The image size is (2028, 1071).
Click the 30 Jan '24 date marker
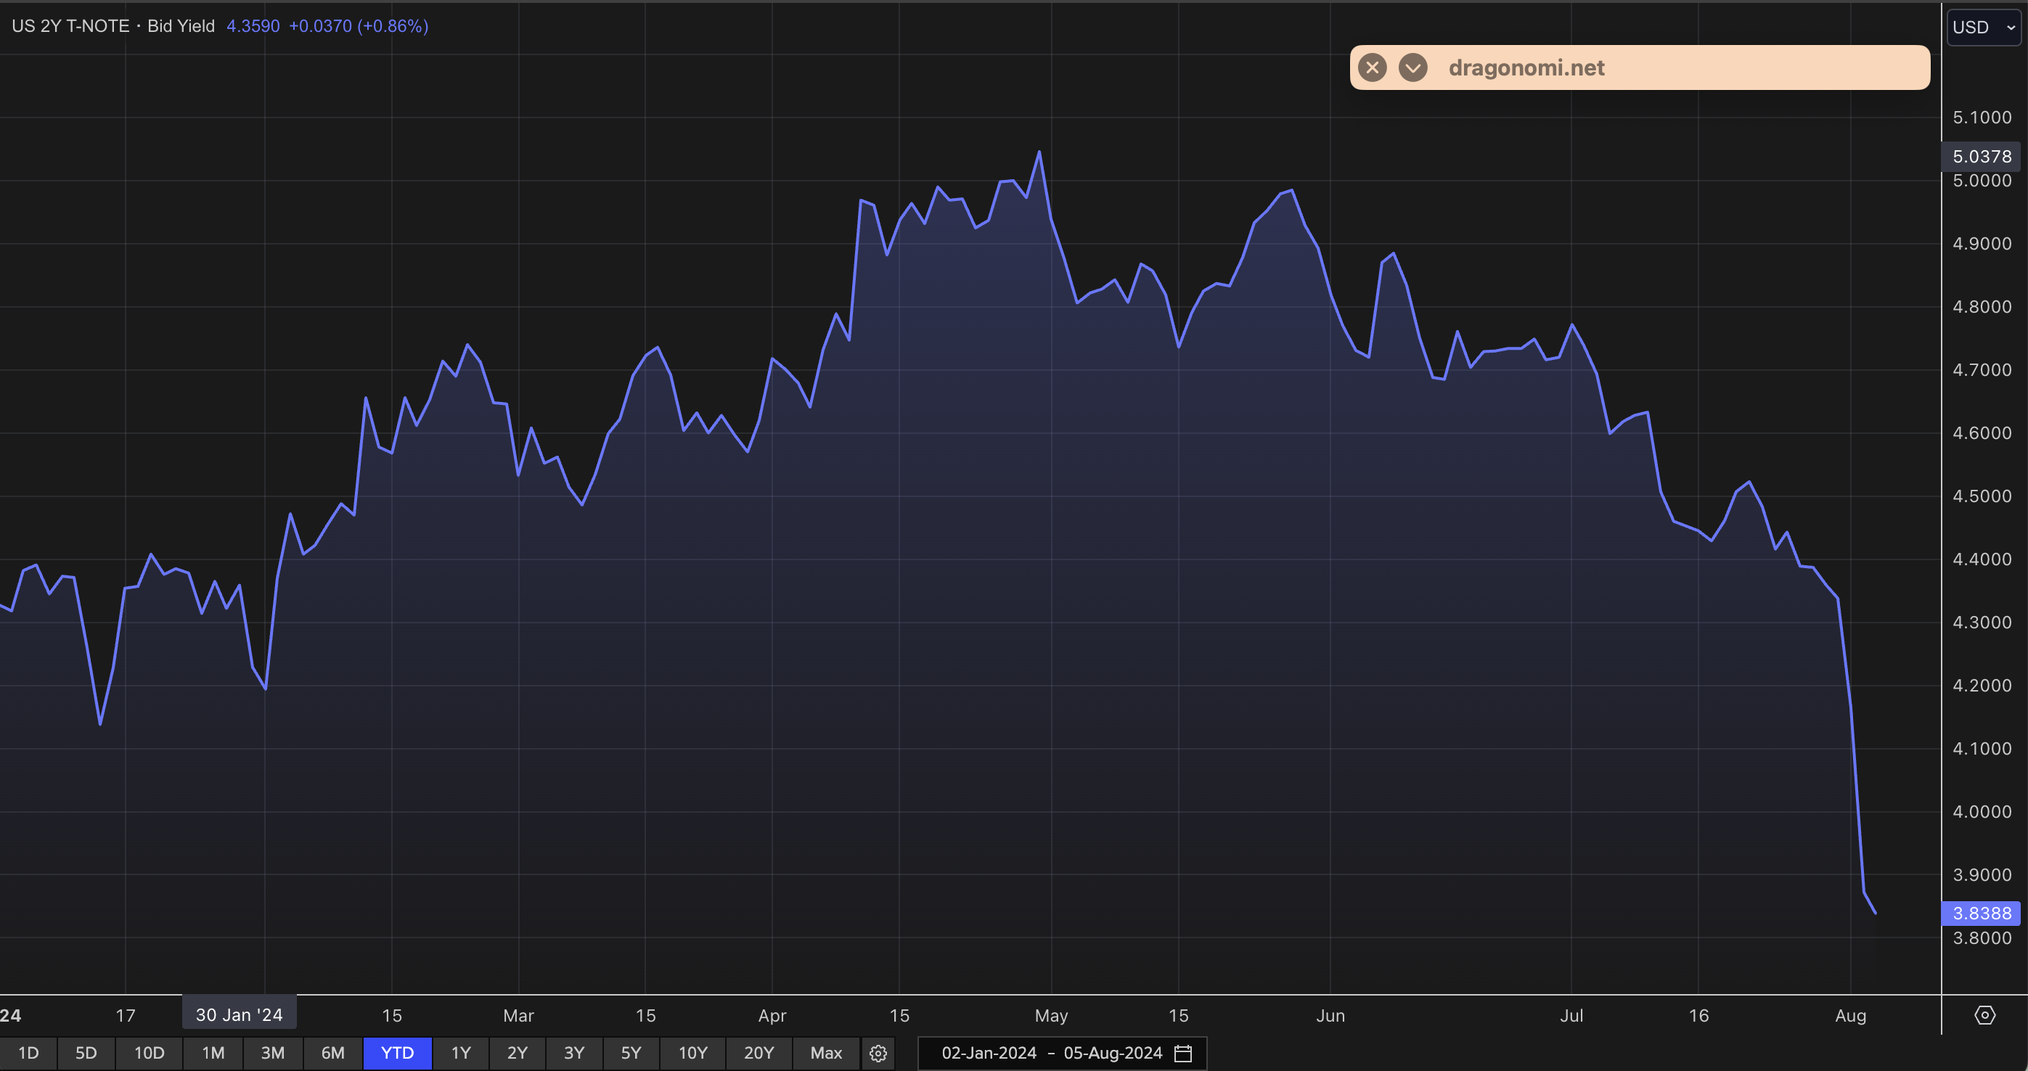click(240, 1015)
